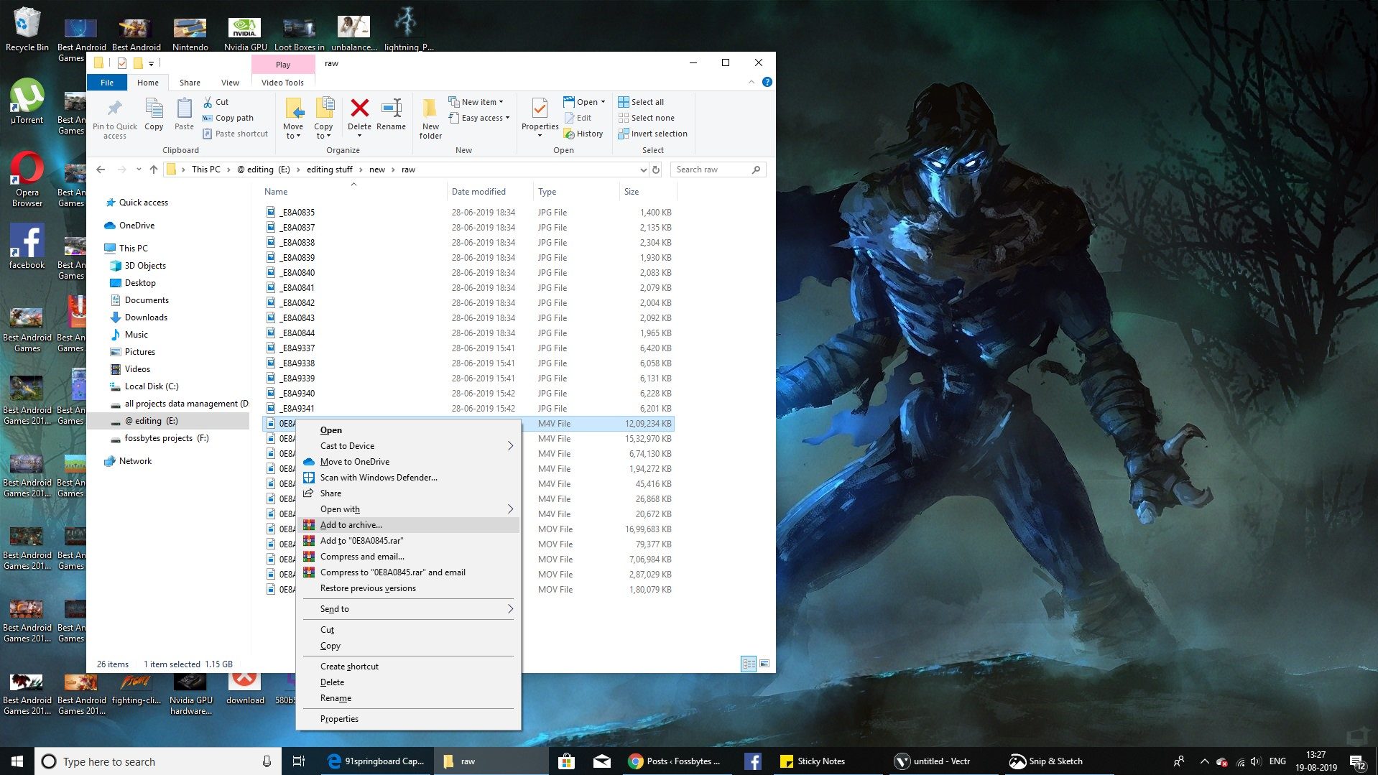Open the 'editing stuff' breadcrumb folder
The image size is (1378, 775).
[329, 170]
